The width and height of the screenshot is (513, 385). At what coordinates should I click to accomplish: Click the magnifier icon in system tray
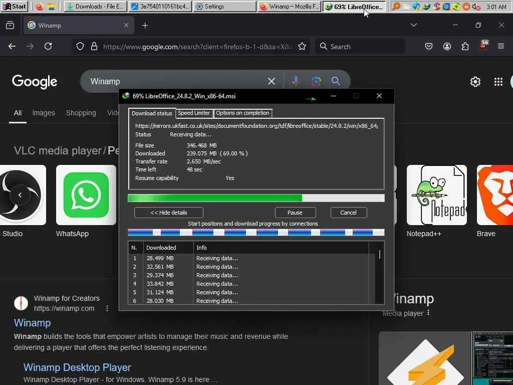396,6
